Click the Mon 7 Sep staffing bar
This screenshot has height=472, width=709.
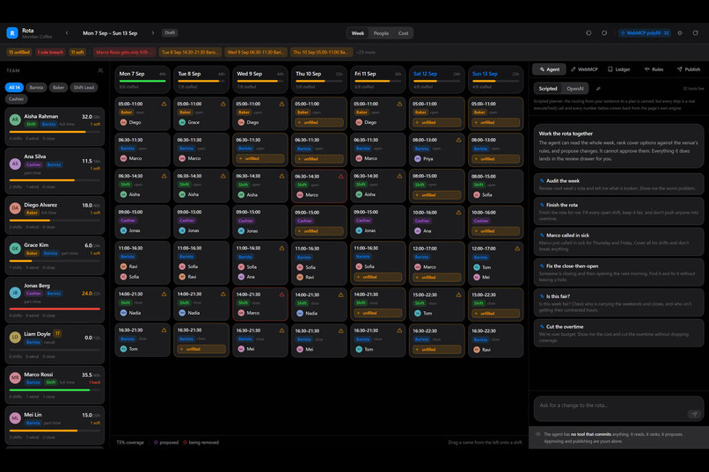(x=143, y=81)
